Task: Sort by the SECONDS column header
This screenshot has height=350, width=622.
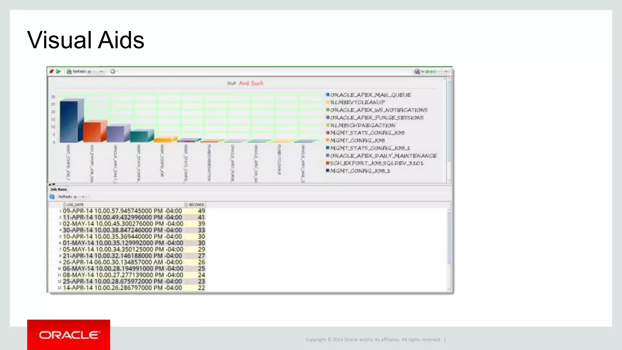Action: pos(196,205)
